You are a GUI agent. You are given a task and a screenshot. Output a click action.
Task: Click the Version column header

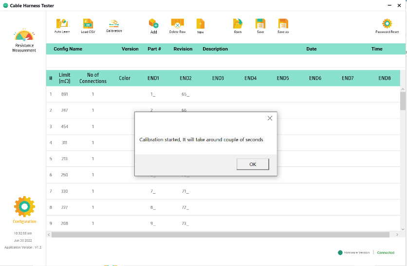pyautogui.click(x=130, y=49)
